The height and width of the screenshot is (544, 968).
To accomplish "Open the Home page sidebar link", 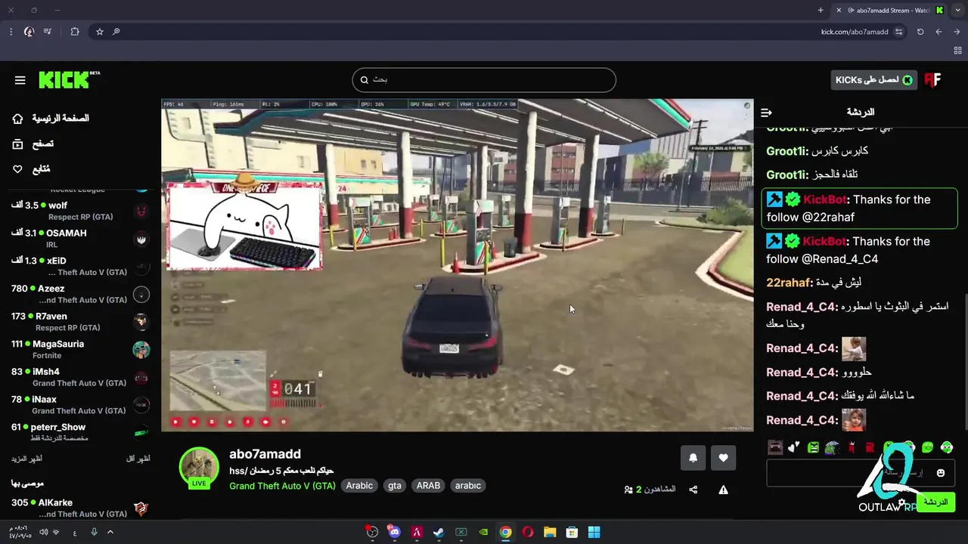I will (x=51, y=119).
